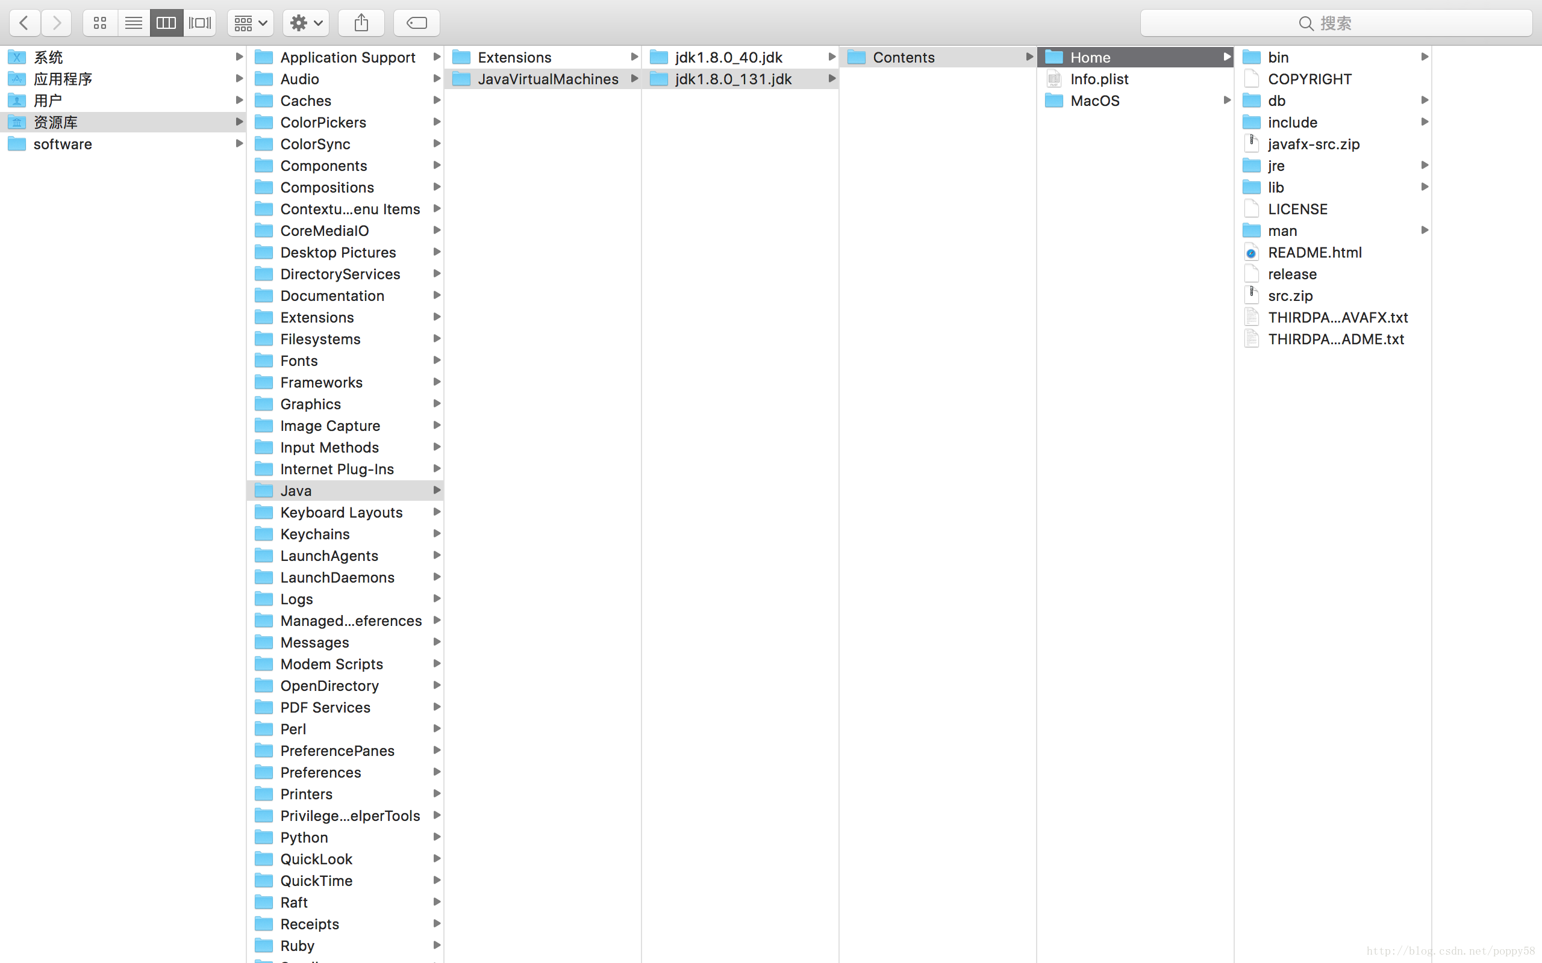This screenshot has width=1542, height=963.
Task: Click the Share toolbar button
Action: [361, 23]
